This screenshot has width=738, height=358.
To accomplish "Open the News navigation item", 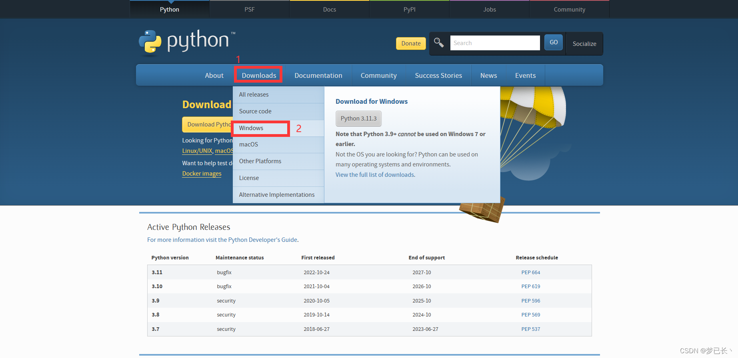I will click(x=489, y=75).
